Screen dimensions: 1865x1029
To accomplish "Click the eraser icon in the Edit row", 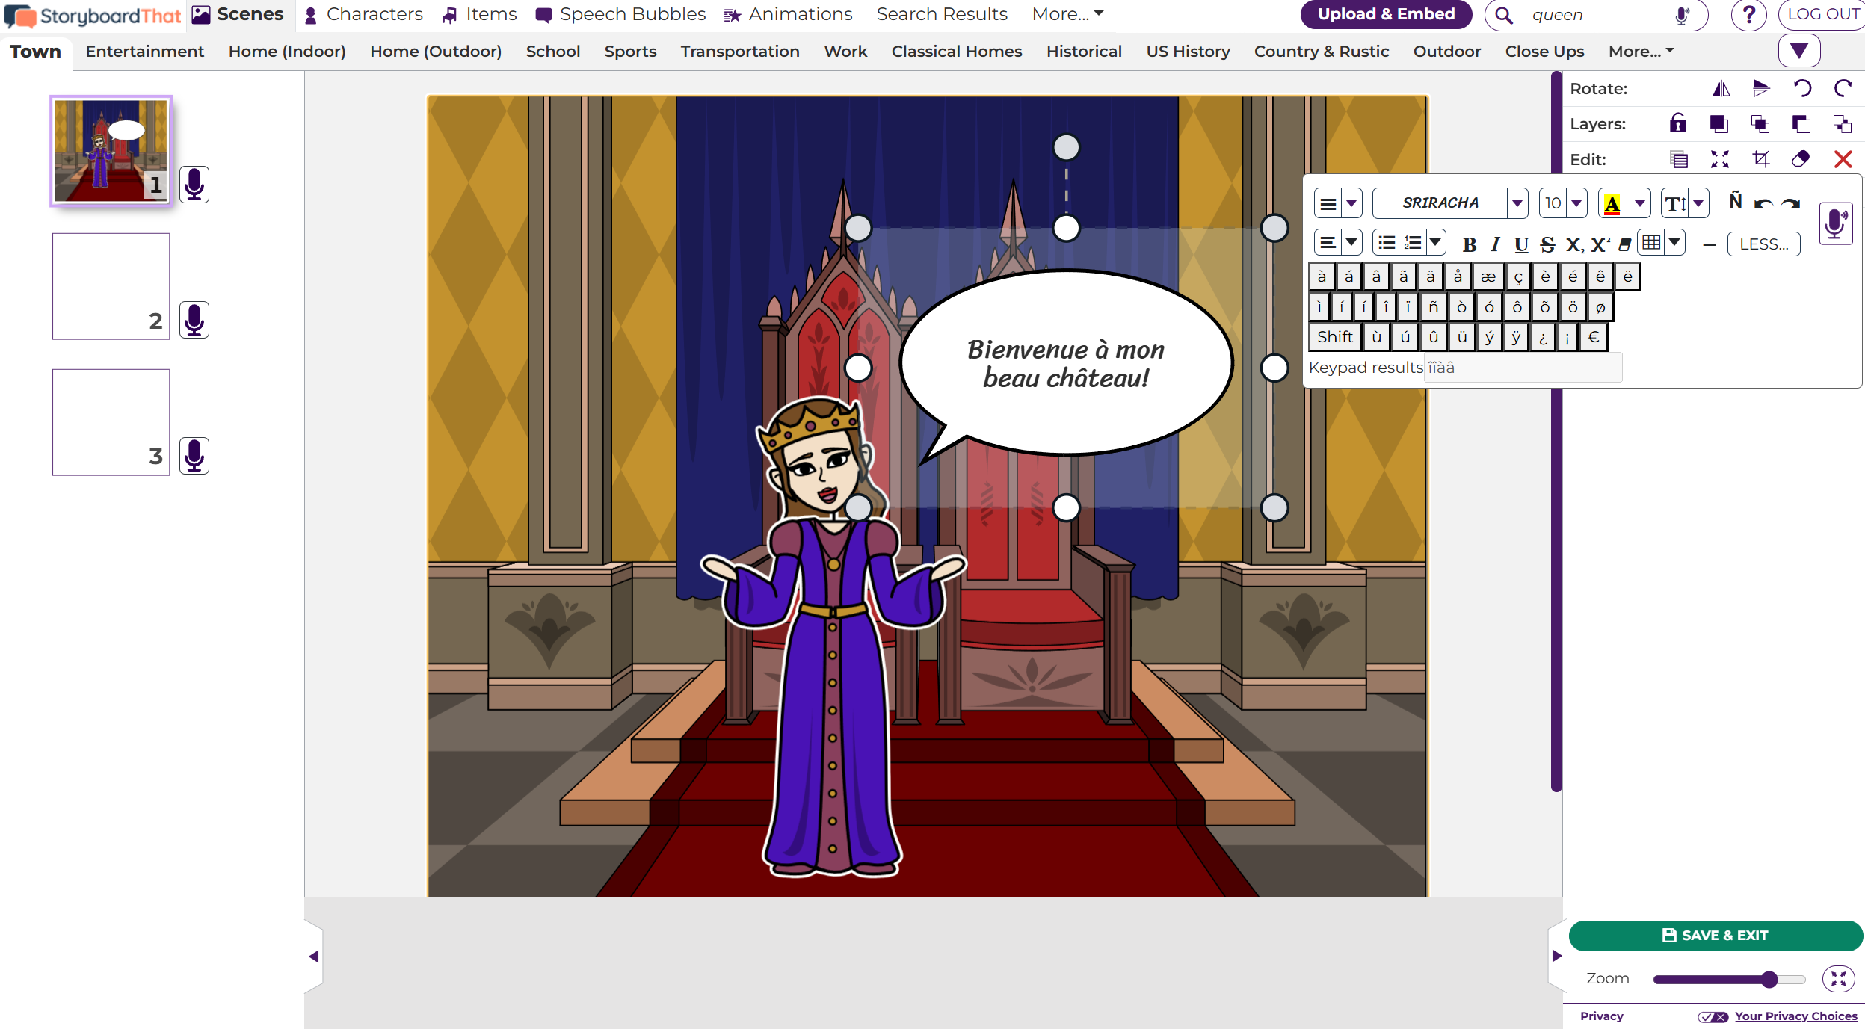I will coord(1801,158).
